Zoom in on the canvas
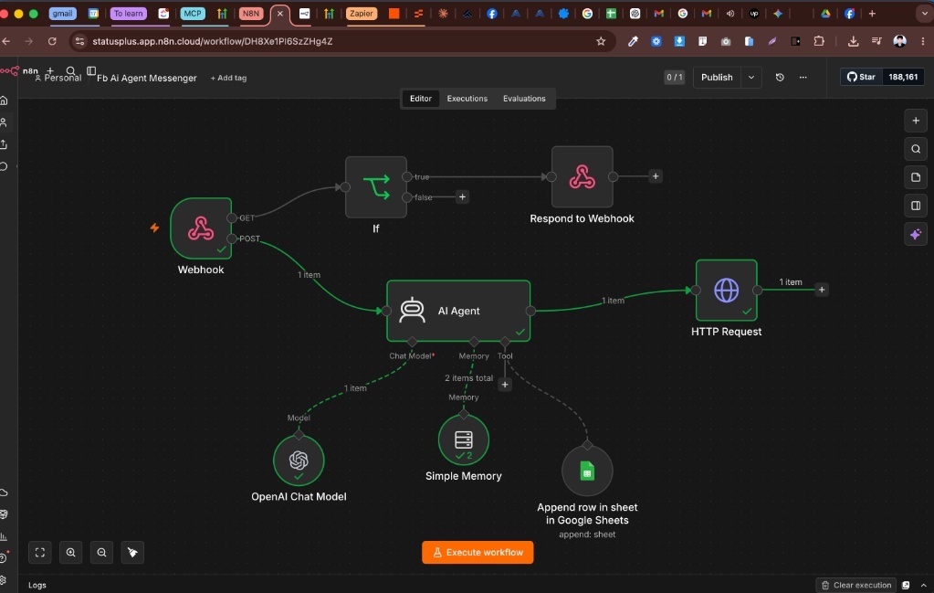This screenshot has width=934, height=593. click(x=71, y=553)
